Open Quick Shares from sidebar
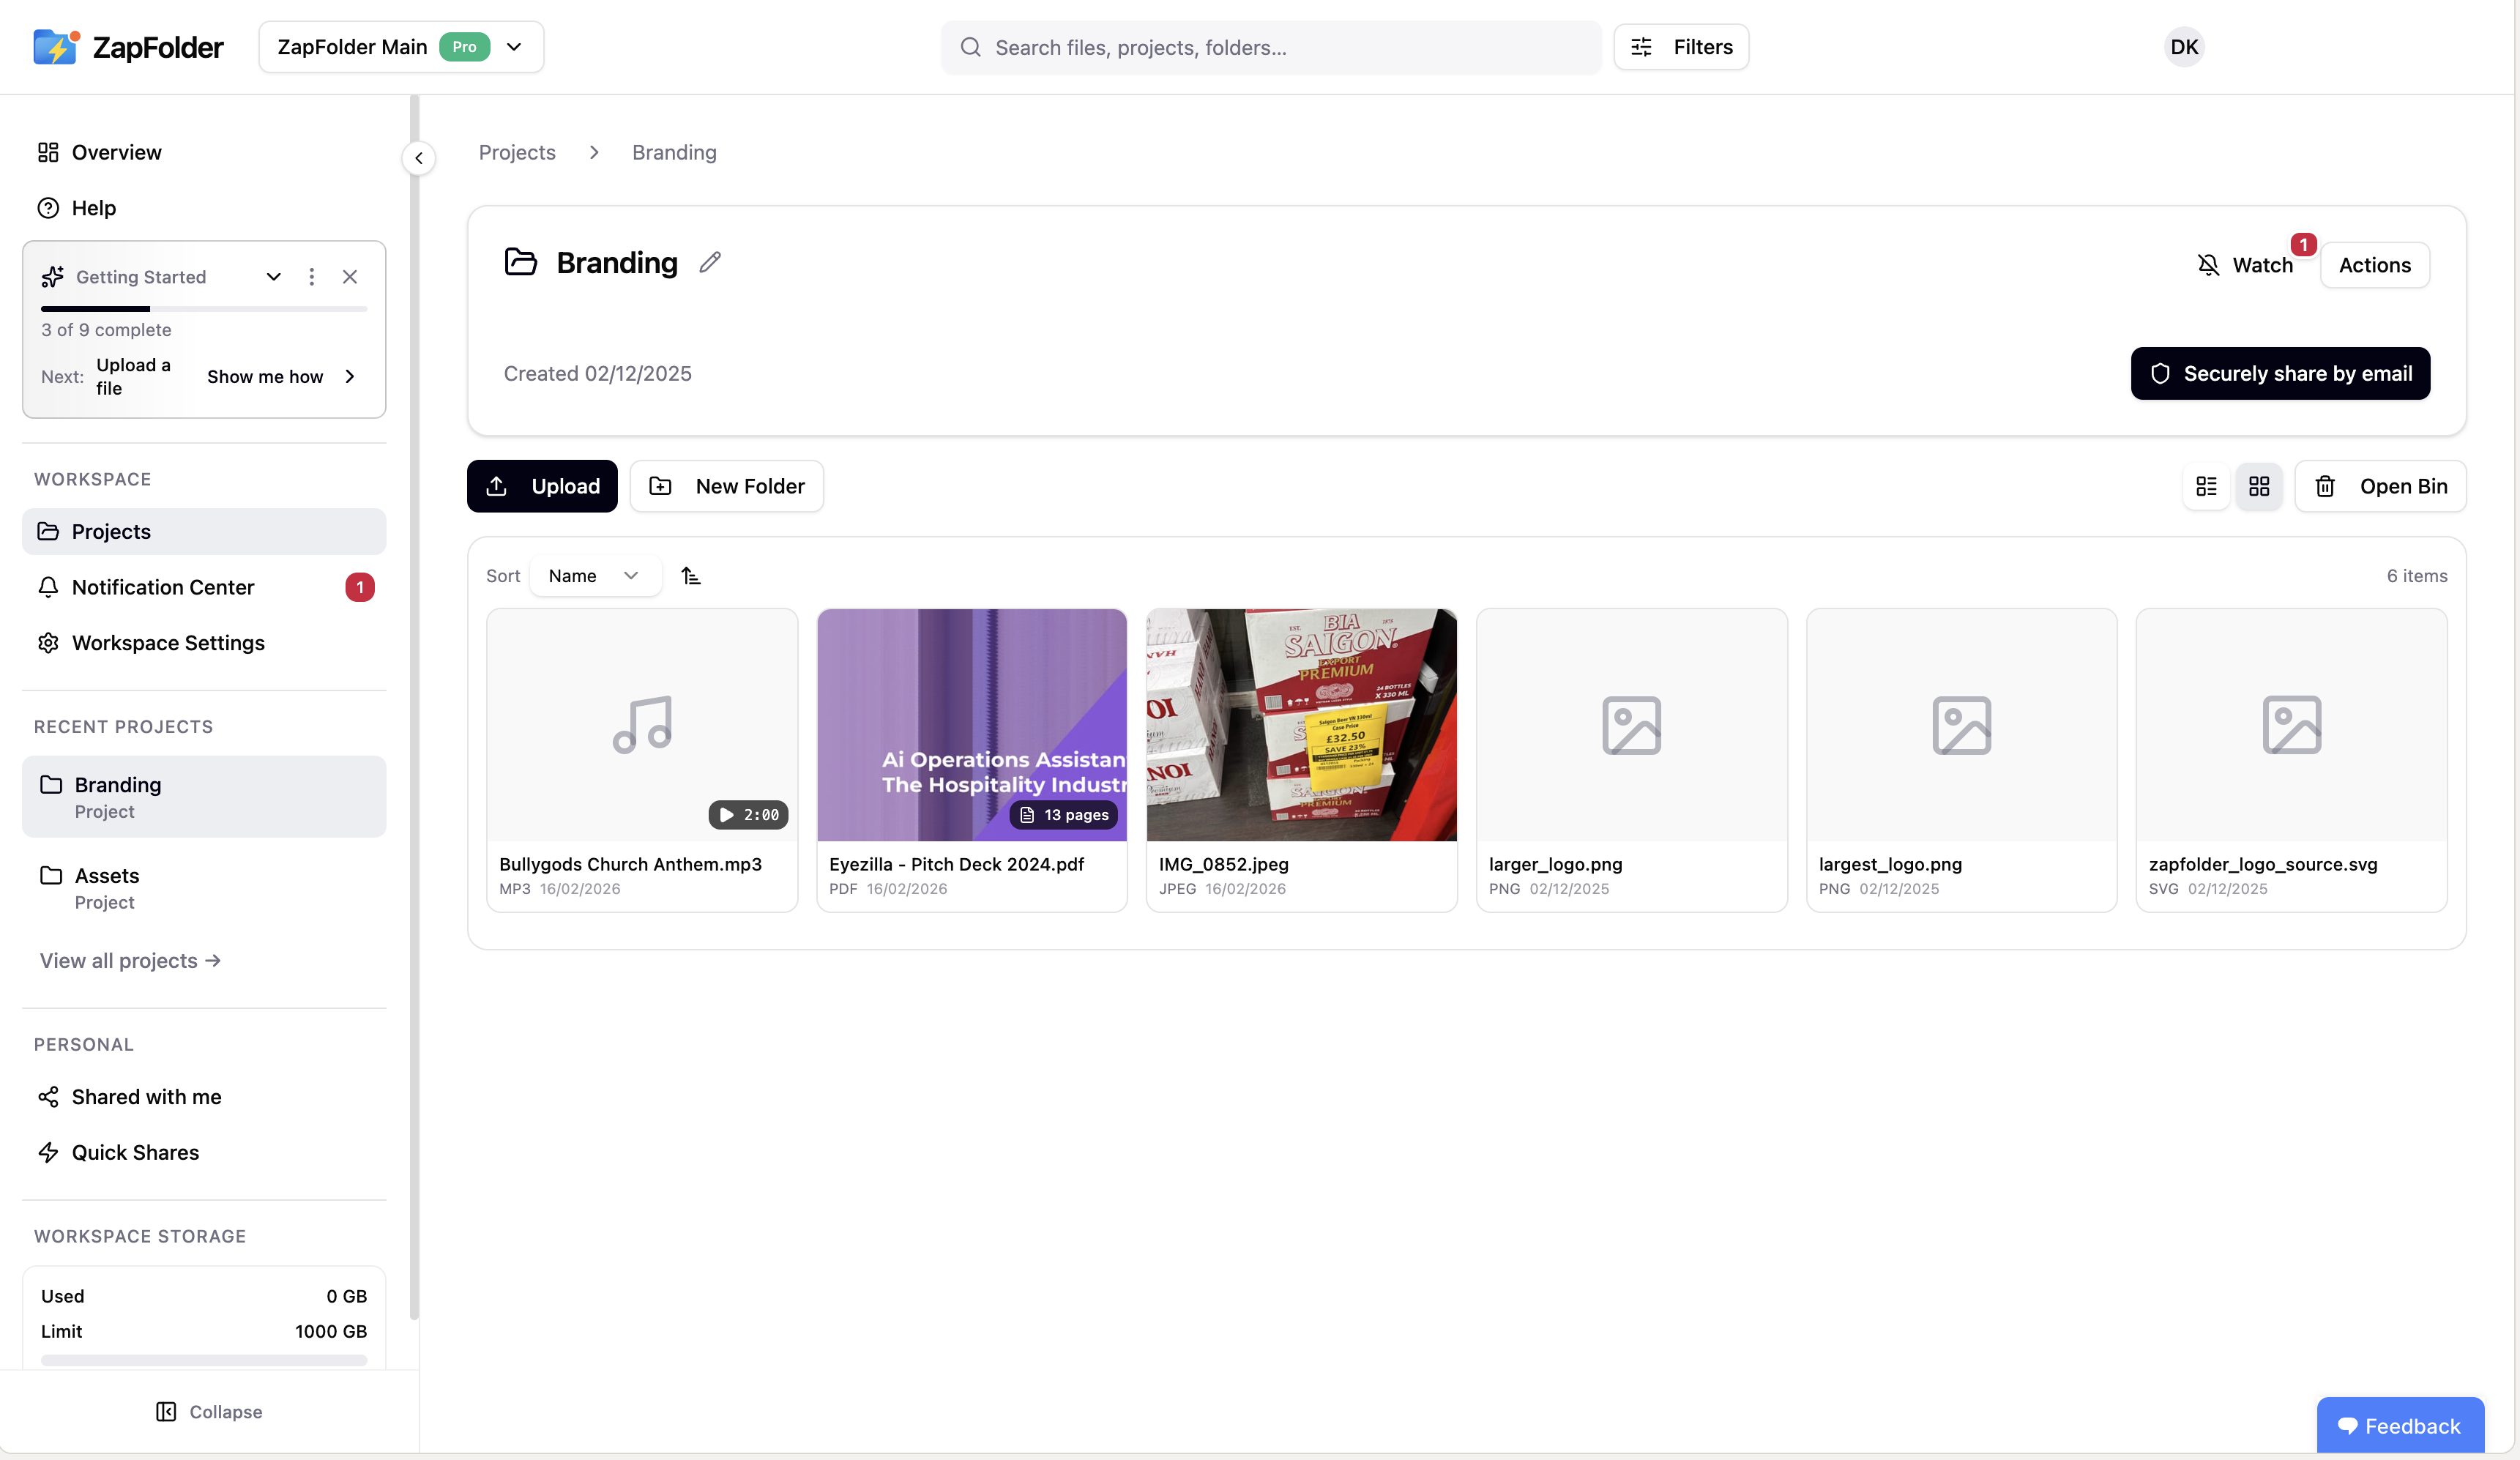The height and width of the screenshot is (1460, 2520). click(135, 1152)
